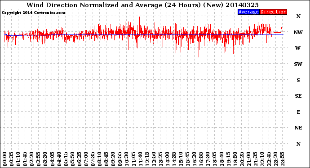
Task: Click the 18:40 time axis label
Action: point(221,159)
